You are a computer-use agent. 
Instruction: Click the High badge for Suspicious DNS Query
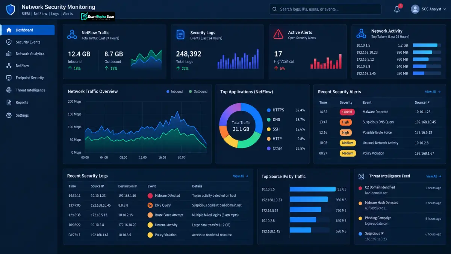[x=345, y=122]
